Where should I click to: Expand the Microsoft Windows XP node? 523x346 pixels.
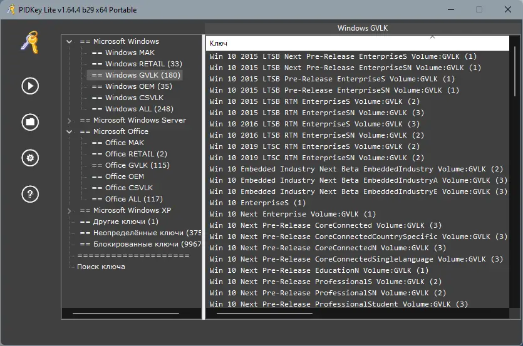click(x=69, y=210)
